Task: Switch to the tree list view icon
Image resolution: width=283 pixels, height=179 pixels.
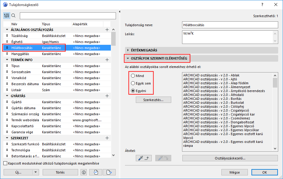Action: pos(7,16)
